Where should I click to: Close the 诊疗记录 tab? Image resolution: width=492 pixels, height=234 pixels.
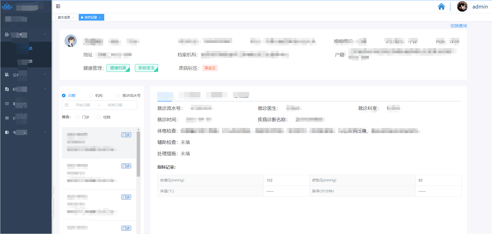coord(100,18)
